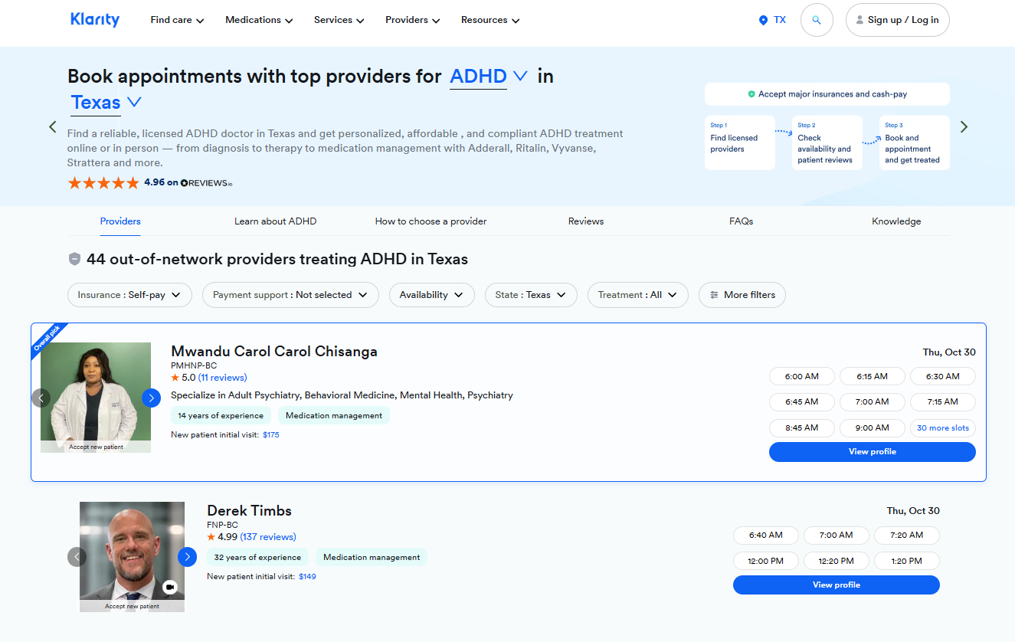Open Insurance: Self-pay filter
The height and width of the screenshot is (642, 1015).
pos(129,295)
